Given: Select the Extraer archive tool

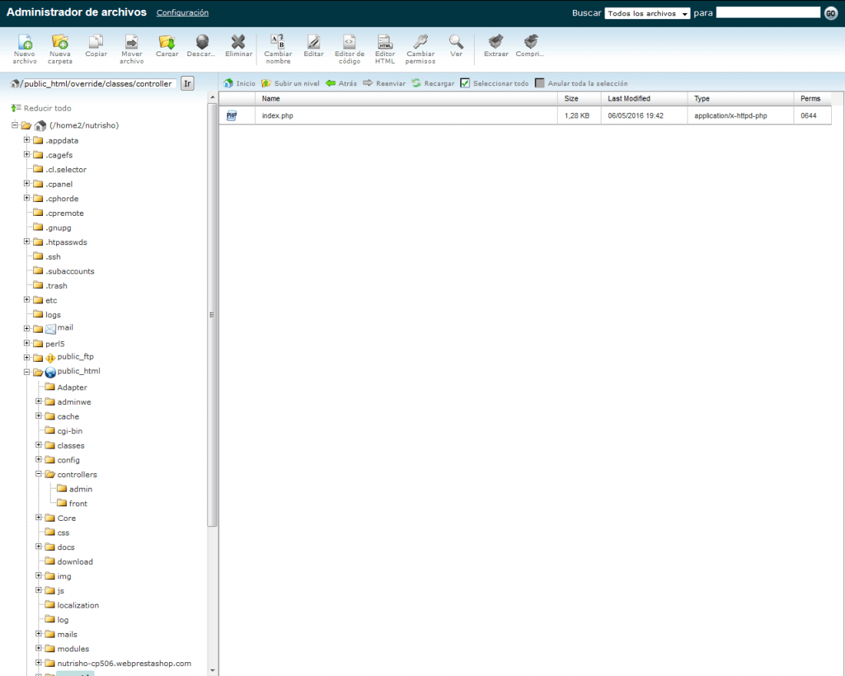Looking at the screenshot, I should (495, 46).
